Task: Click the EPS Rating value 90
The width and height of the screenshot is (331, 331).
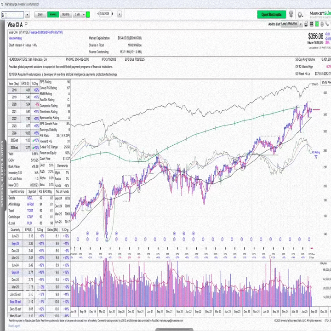Action: pyautogui.click(x=68, y=82)
